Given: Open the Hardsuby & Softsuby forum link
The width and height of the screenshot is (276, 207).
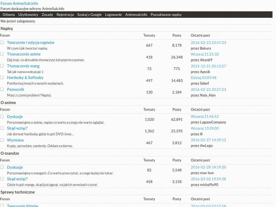Looking at the screenshot, I should [25, 78].
